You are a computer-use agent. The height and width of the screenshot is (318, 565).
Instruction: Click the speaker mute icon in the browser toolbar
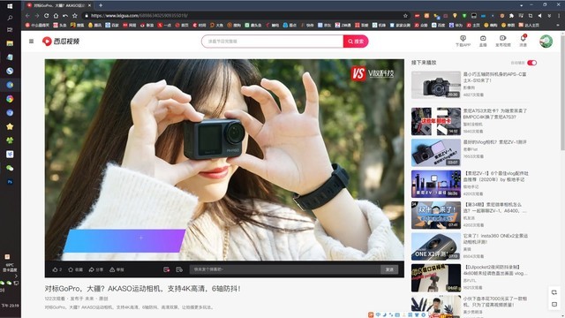(539, 16)
